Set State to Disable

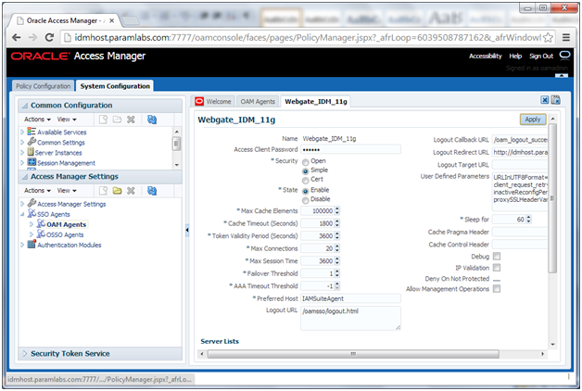pos(306,200)
